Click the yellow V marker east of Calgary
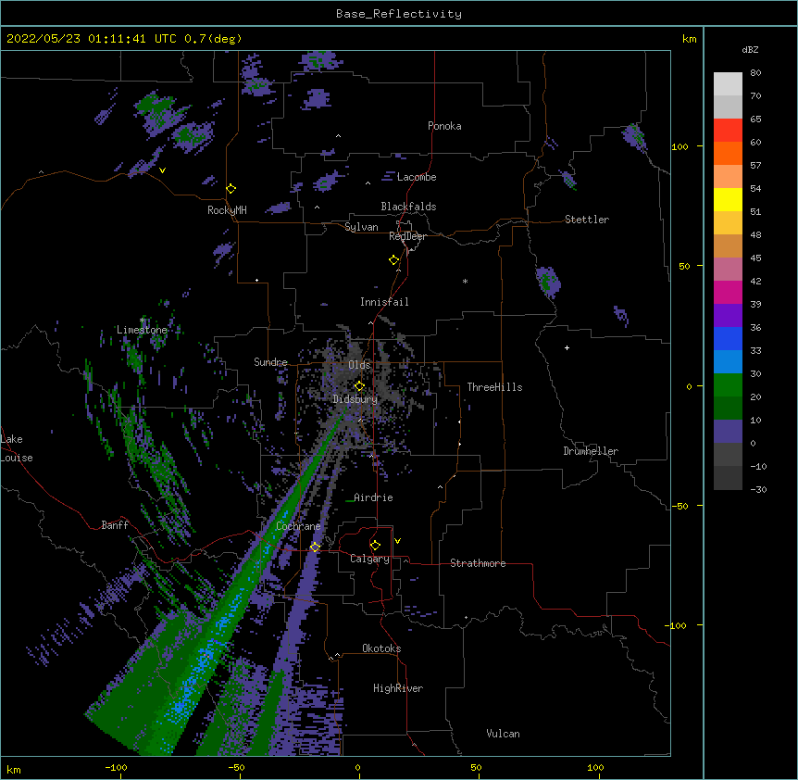The height and width of the screenshot is (780, 798). (397, 541)
